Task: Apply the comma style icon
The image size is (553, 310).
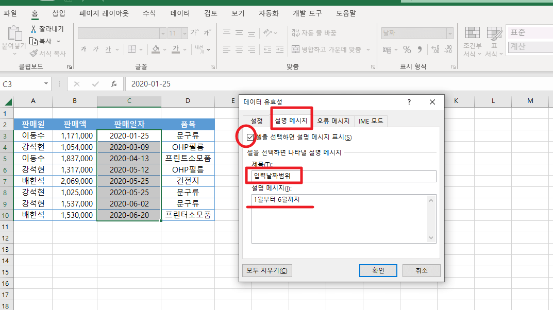Action: pyautogui.click(x=418, y=50)
